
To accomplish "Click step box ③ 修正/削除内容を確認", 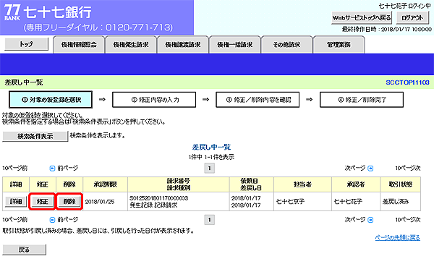I will click(258, 100).
